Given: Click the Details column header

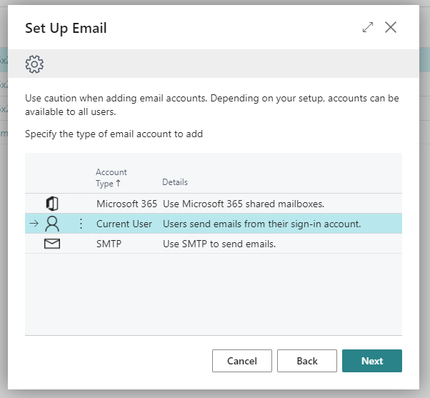Looking at the screenshot, I should [175, 182].
